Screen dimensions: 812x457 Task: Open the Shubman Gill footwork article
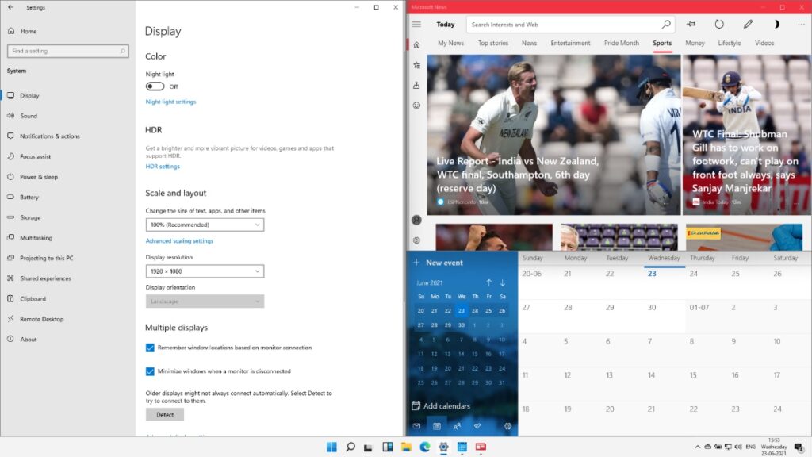coord(747,135)
